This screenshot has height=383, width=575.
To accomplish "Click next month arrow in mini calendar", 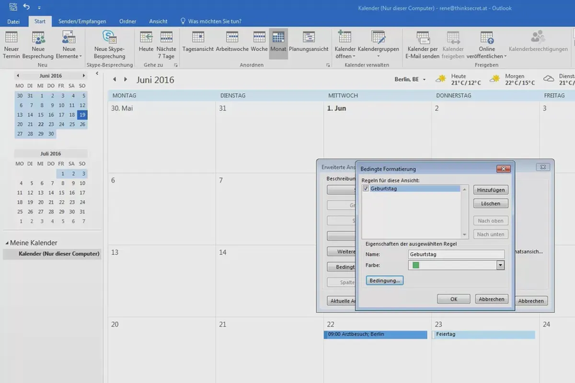I will pyautogui.click(x=84, y=76).
